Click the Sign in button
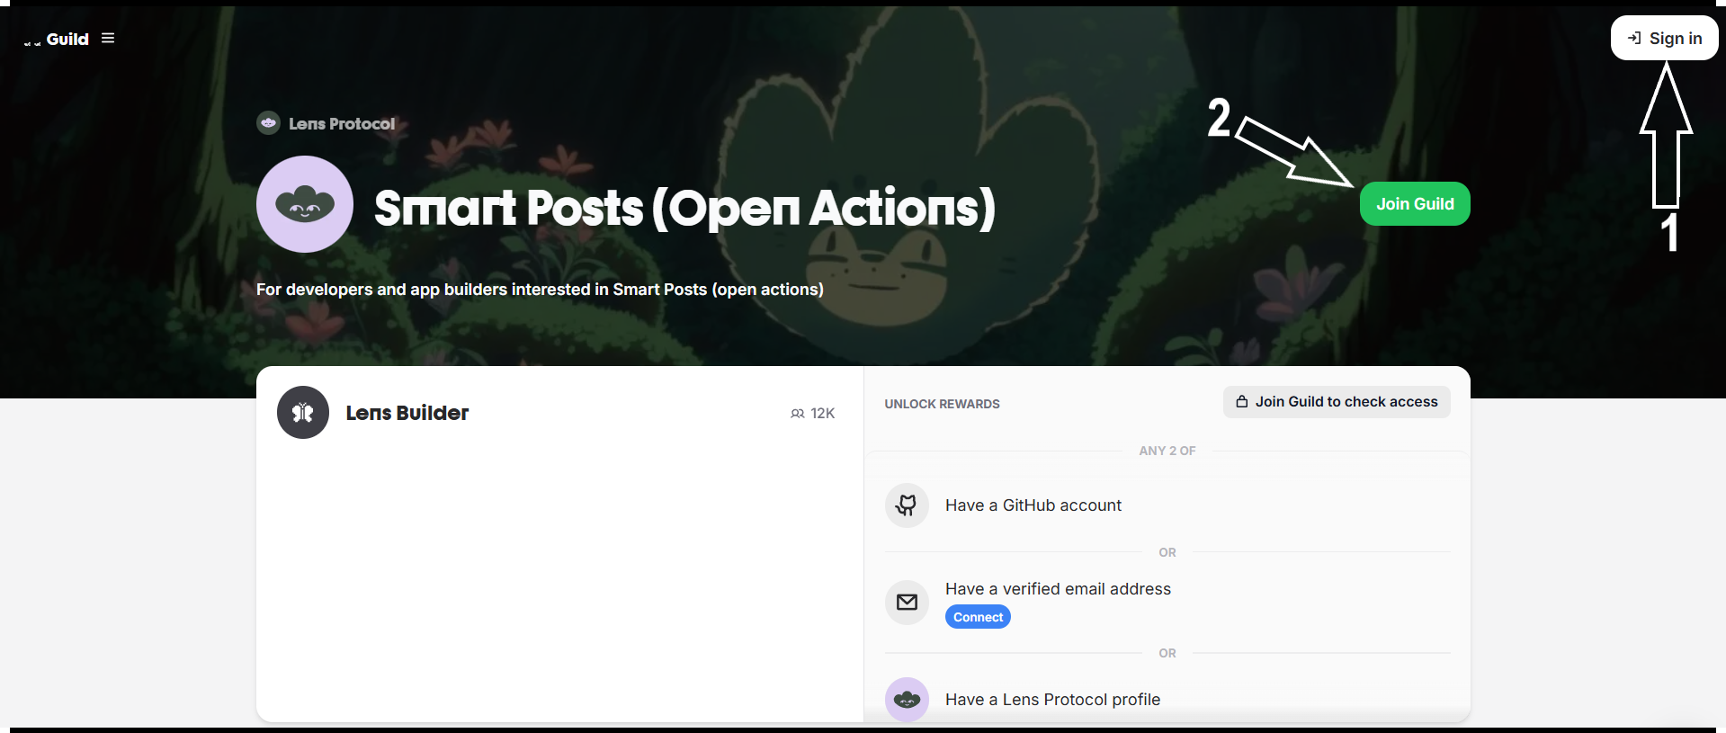1726x733 pixels. [1664, 38]
